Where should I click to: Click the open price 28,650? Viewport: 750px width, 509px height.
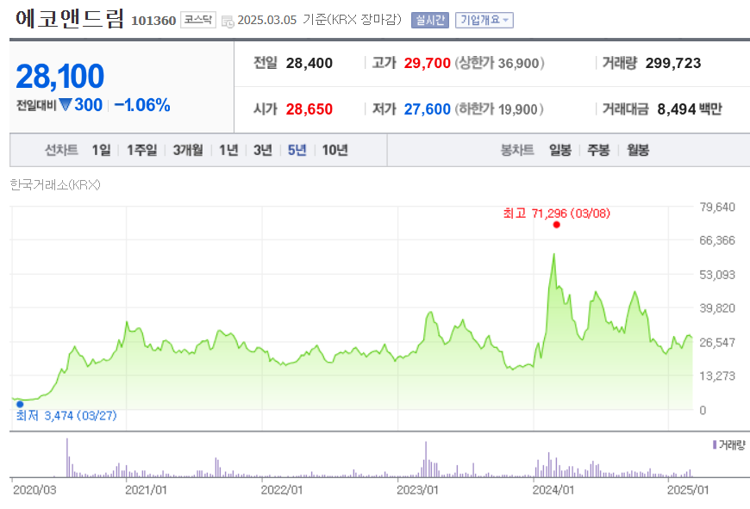coord(309,109)
